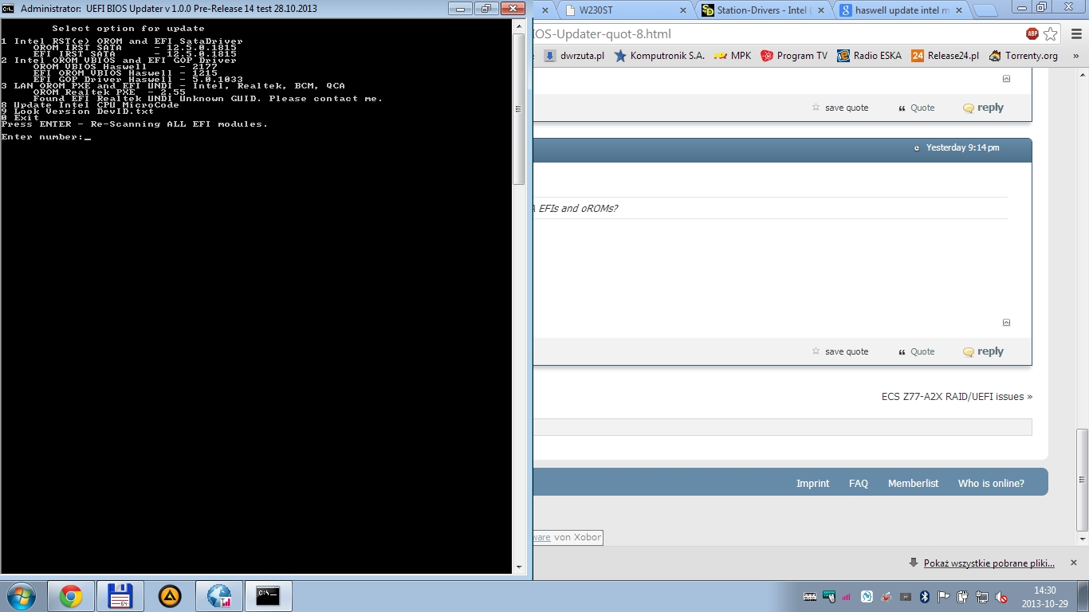Open the Memberlist footer link

(913, 483)
